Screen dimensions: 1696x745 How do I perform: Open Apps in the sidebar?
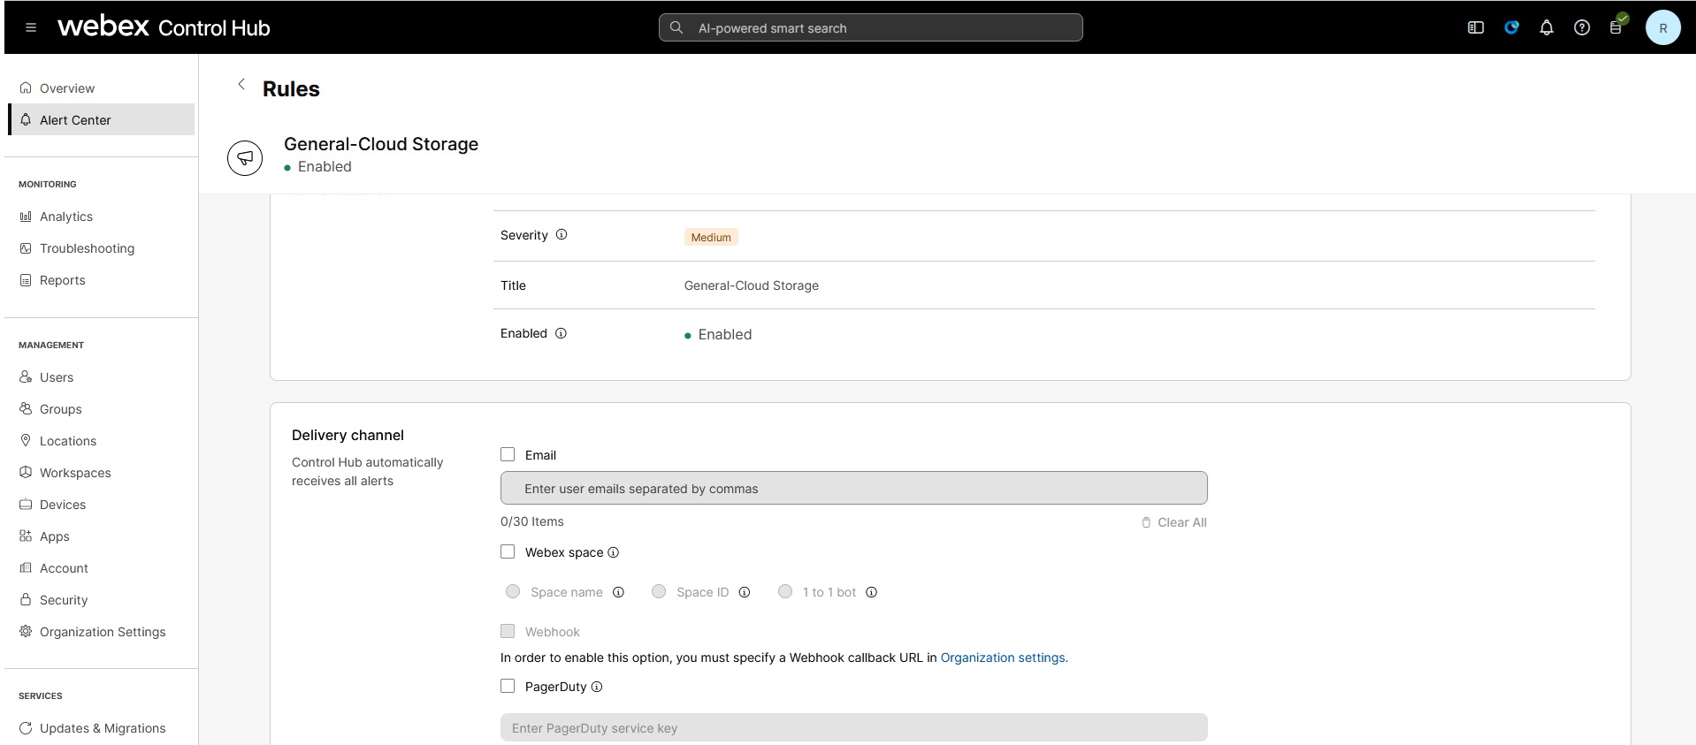(x=101, y=536)
